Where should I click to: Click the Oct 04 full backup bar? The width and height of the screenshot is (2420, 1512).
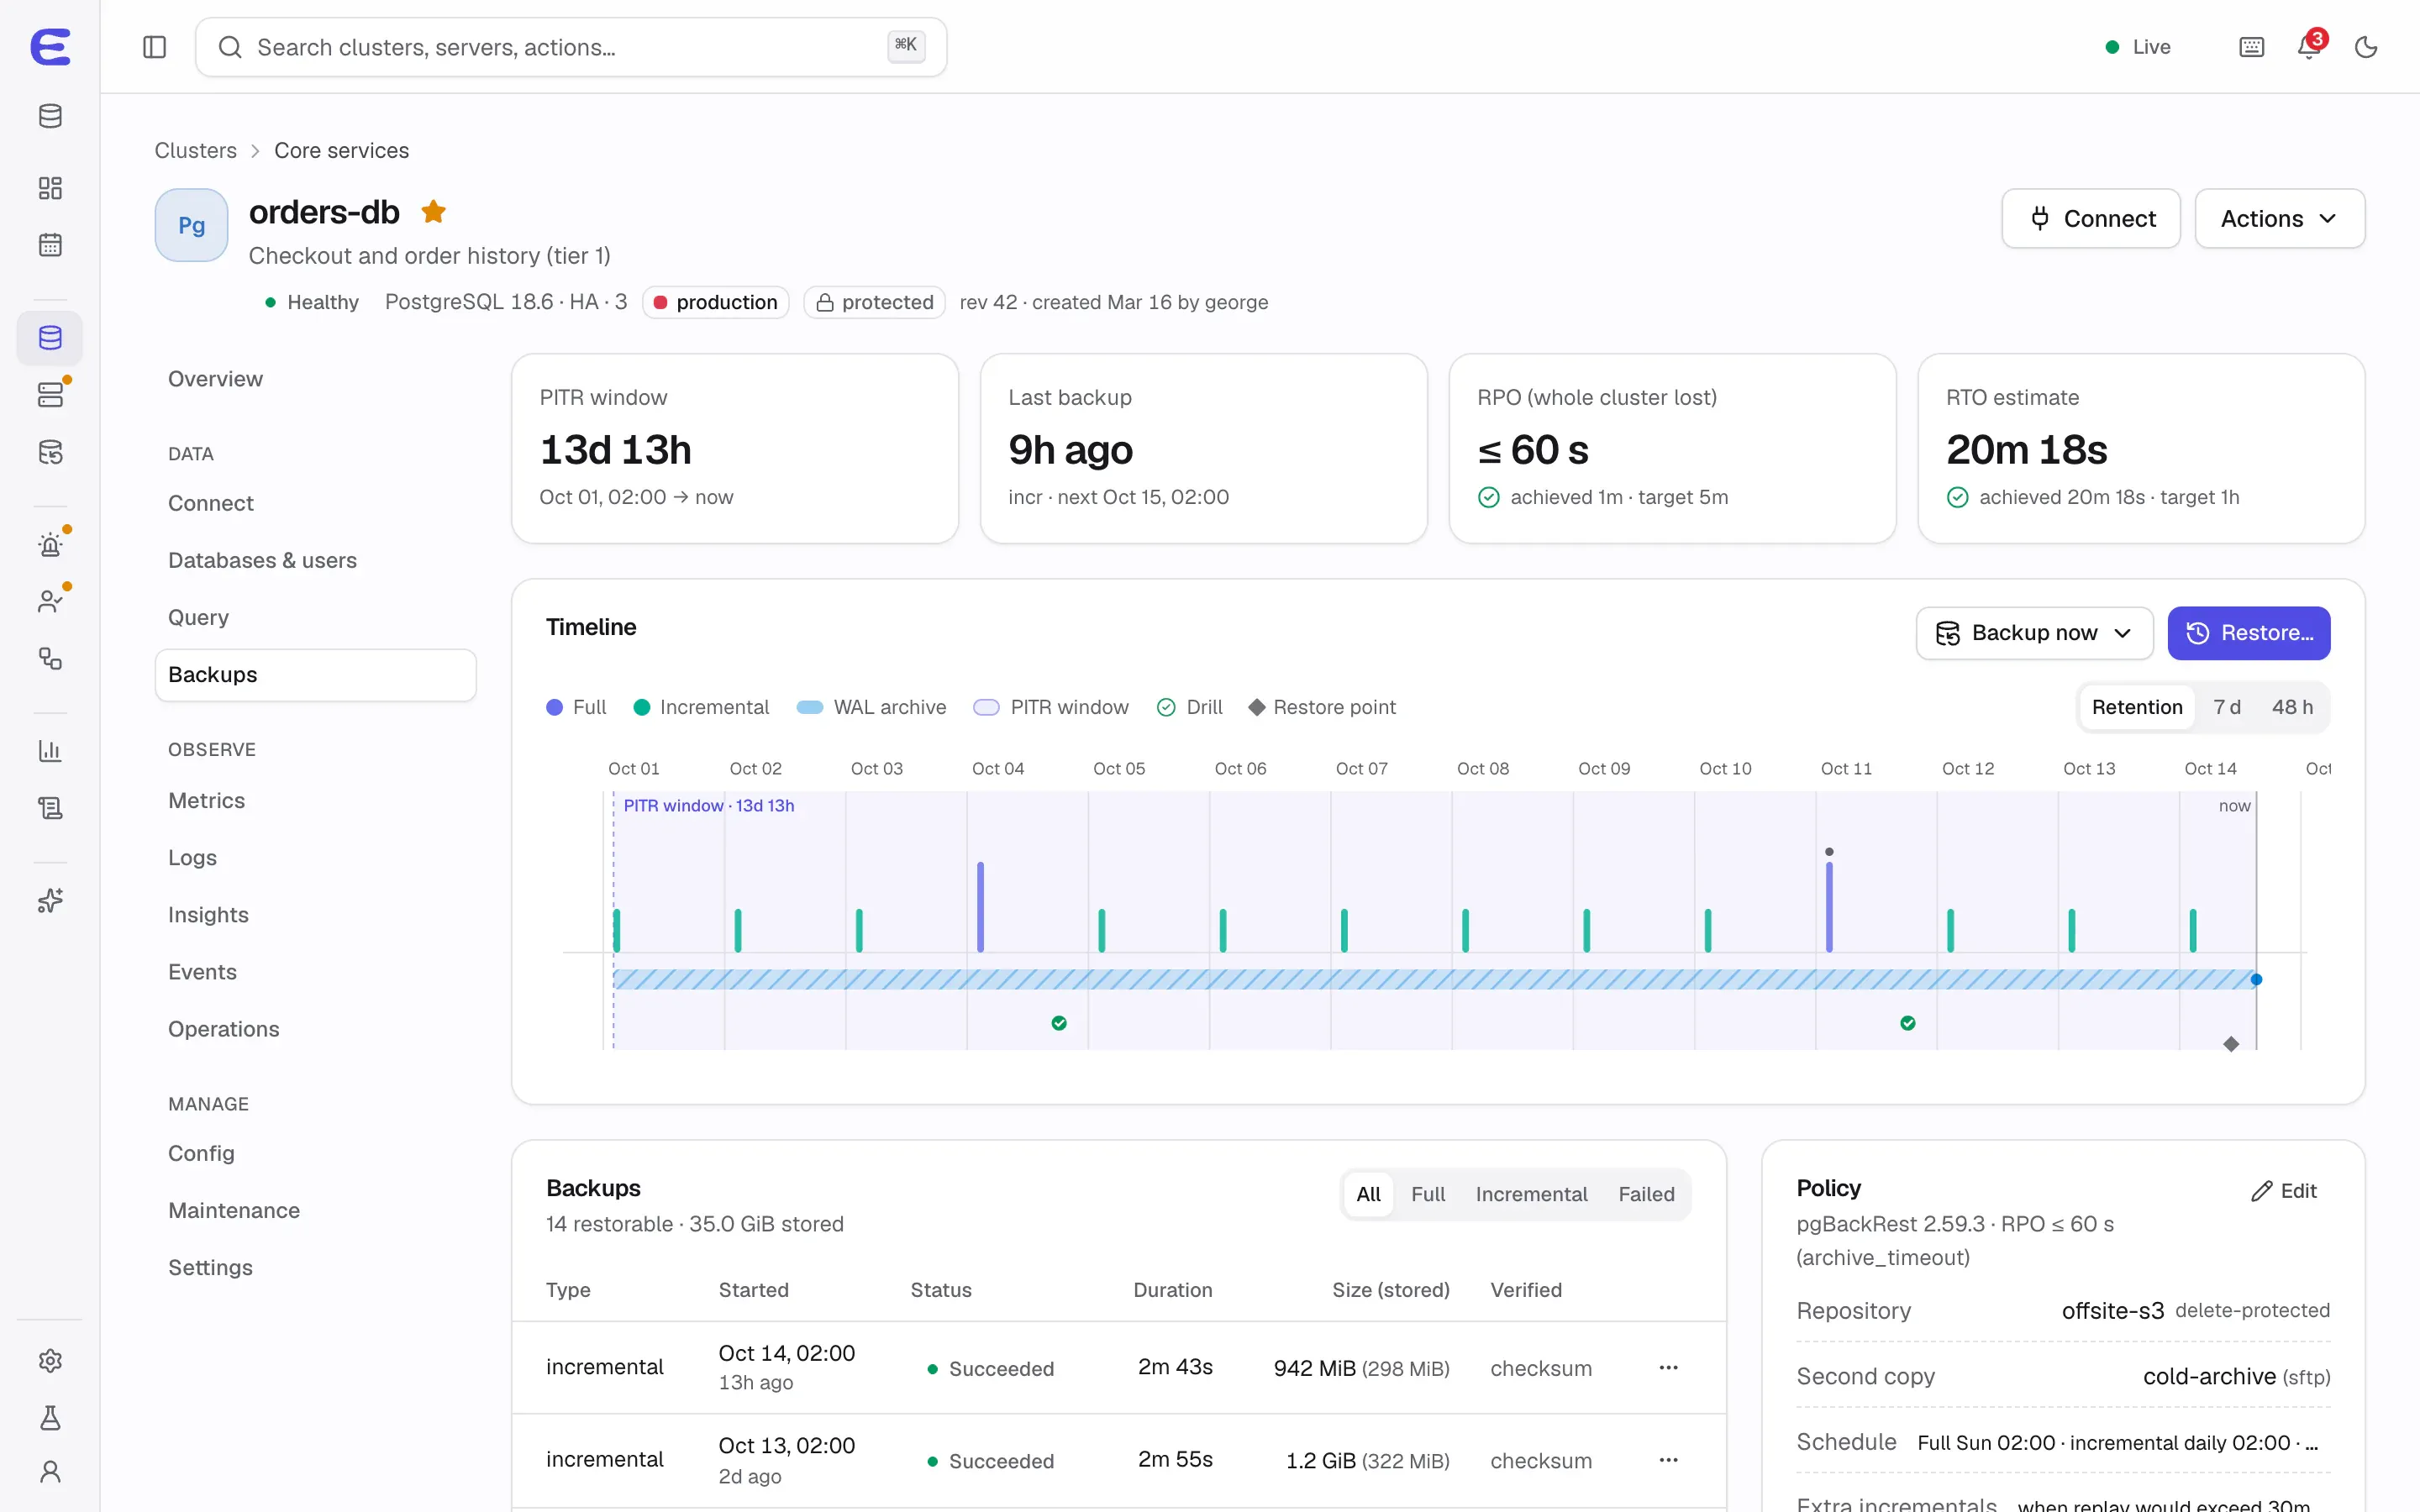(x=980, y=906)
